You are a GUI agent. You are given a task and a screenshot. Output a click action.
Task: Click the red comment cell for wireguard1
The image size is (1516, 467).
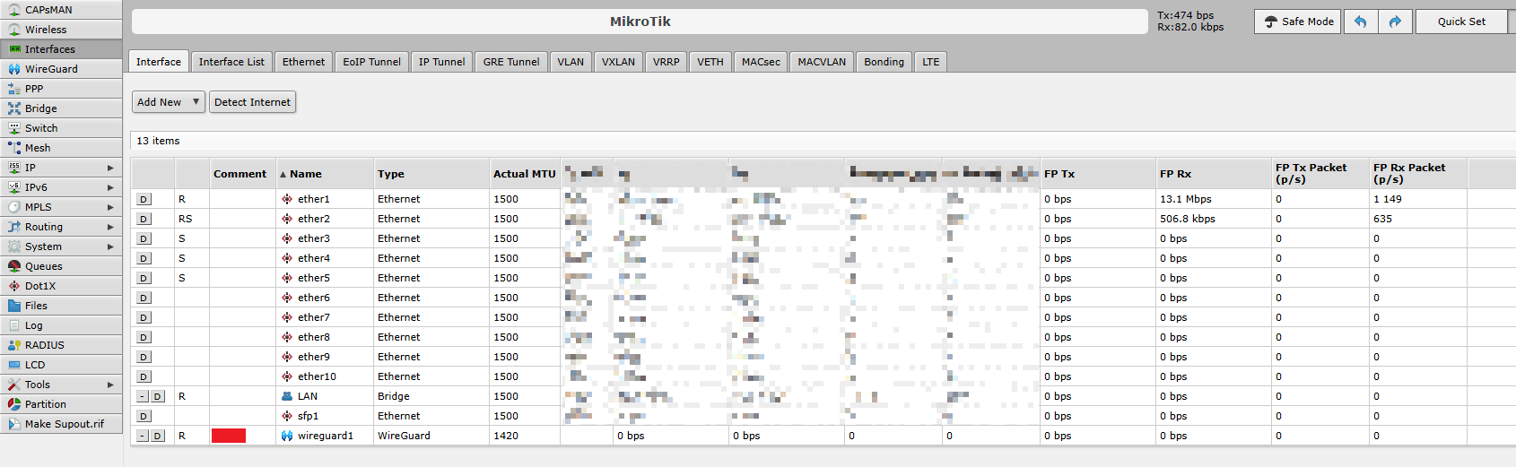(229, 436)
